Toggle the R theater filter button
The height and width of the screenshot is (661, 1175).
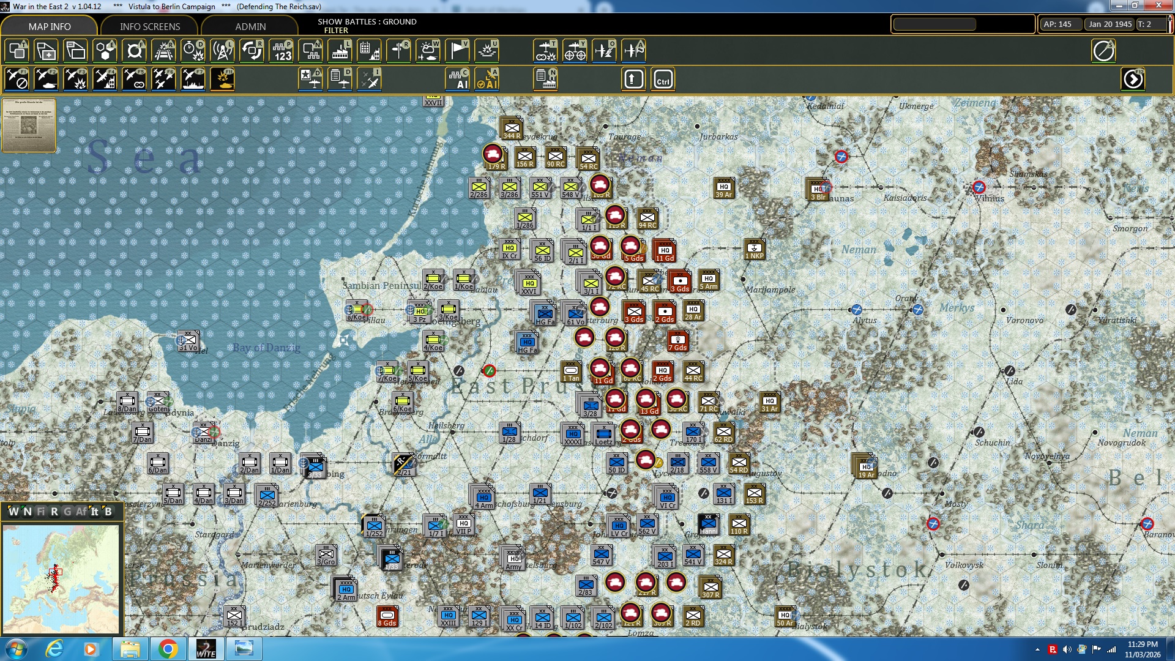pyautogui.click(x=54, y=512)
